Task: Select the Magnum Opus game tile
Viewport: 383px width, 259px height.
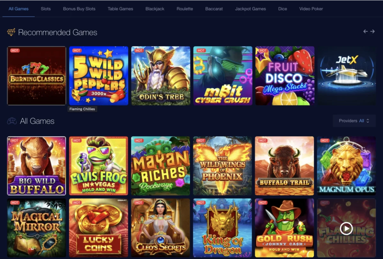Action: [346, 166]
